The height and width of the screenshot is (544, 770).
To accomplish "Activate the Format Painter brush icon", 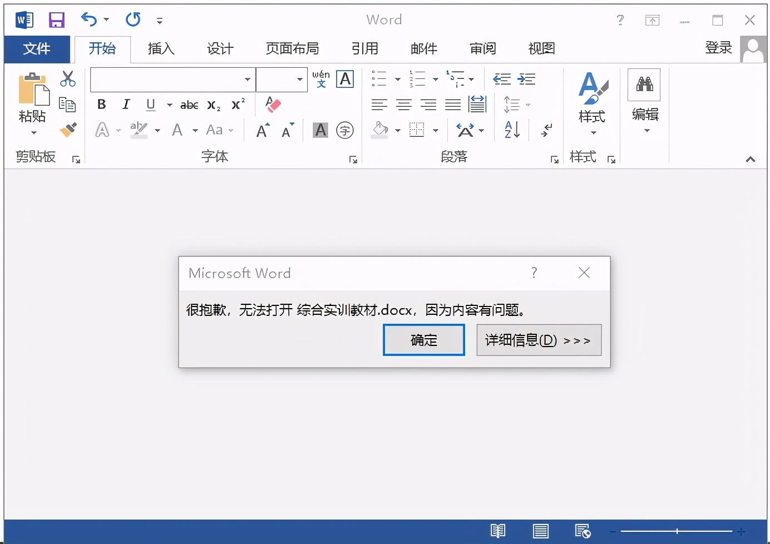I will tap(68, 130).
